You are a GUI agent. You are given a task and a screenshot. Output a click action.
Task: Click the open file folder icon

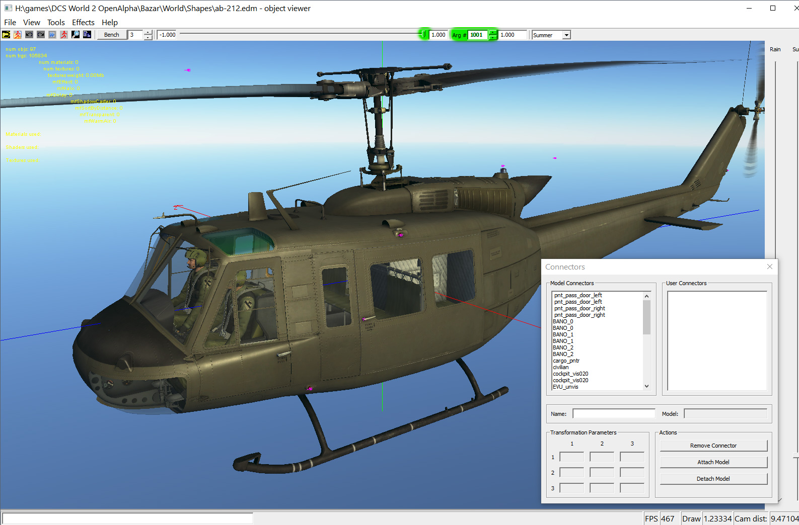[x=6, y=35]
